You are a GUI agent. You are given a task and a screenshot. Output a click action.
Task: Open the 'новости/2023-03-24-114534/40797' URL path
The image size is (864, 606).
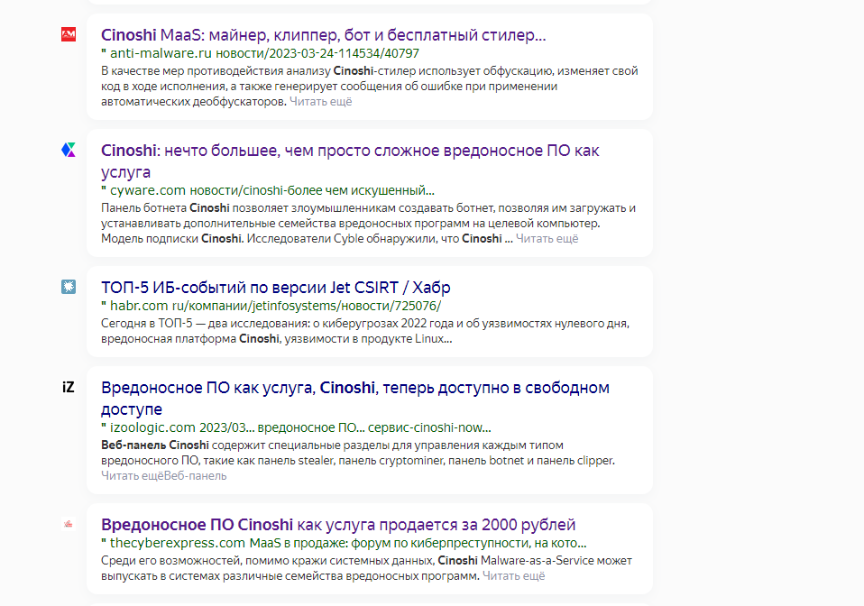point(317,53)
